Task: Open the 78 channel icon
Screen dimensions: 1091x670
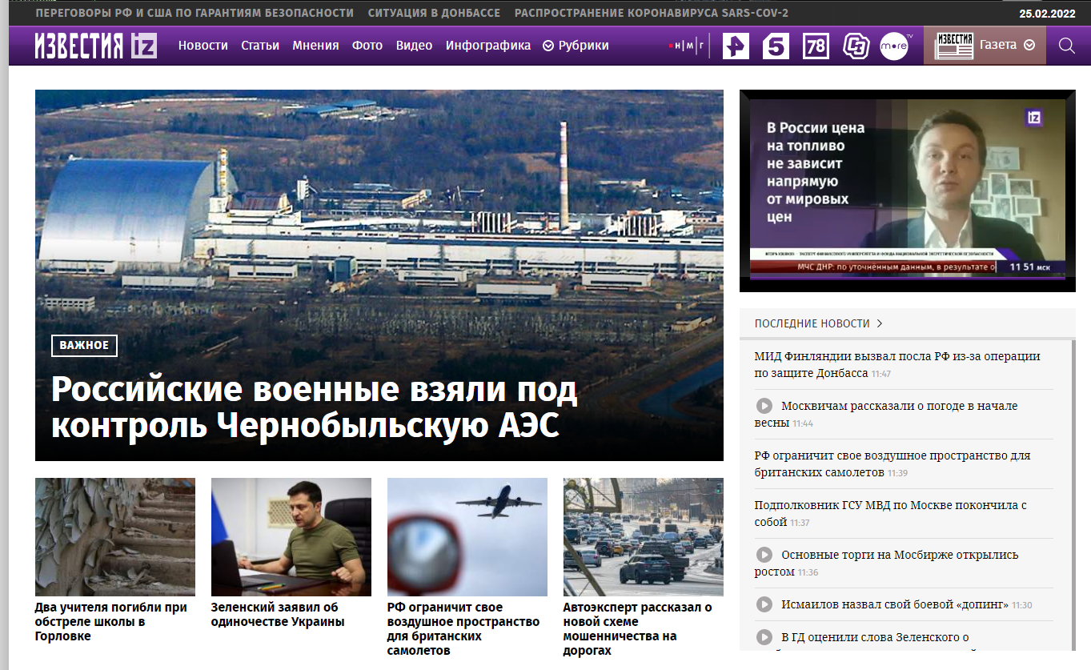Action: coord(816,46)
